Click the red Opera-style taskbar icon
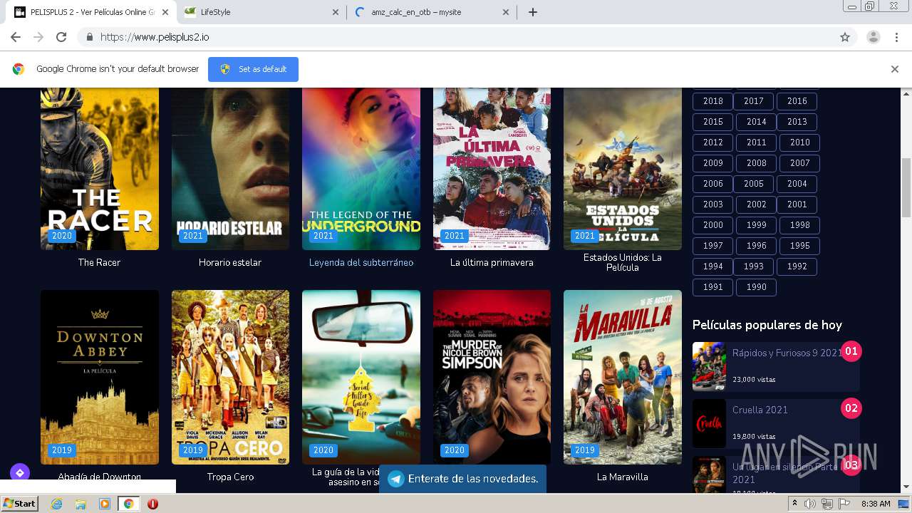This screenshot has height=513, width=912. pyautogui.click(x=152, y=504)
